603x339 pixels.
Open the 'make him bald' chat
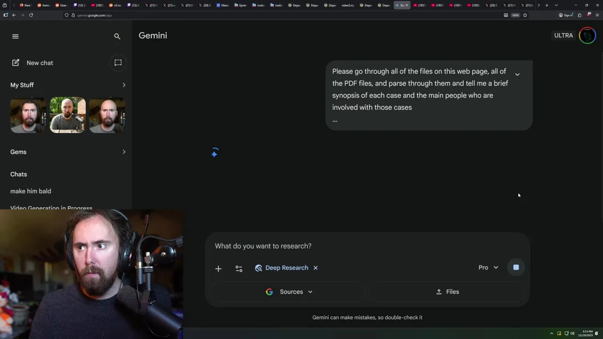click(31, 191)
